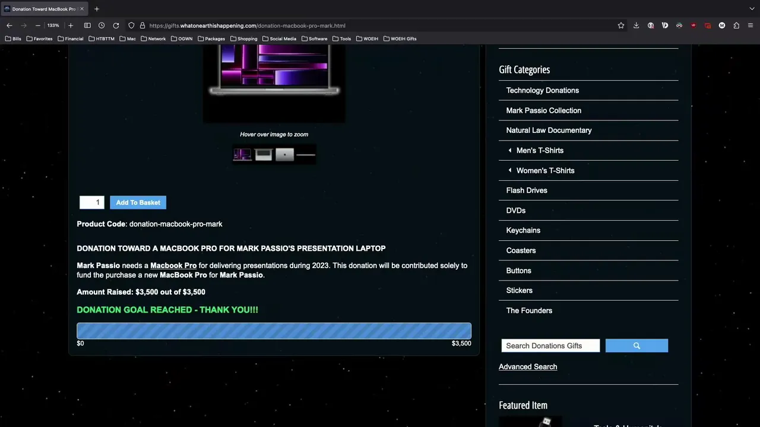
Task: Open the Financial bookmarks folder
Action: (x=71, y=39)
